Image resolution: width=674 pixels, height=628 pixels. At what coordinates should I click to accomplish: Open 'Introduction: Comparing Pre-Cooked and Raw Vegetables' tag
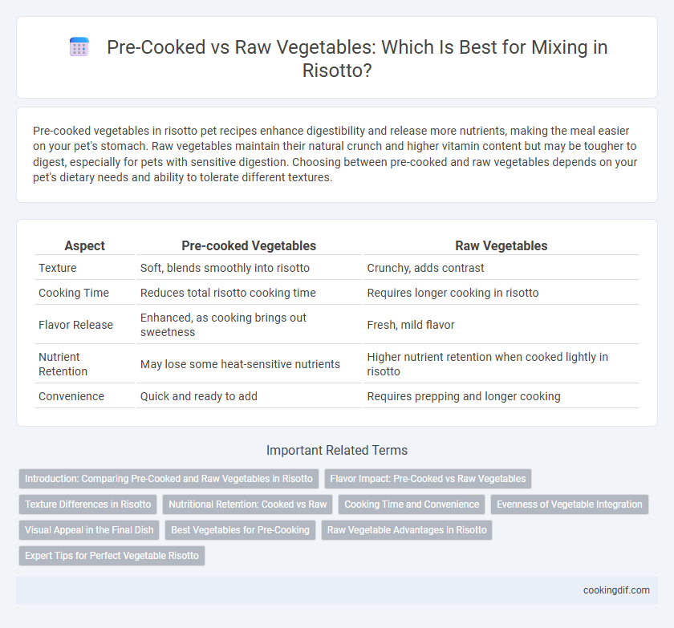pos(168,479)
